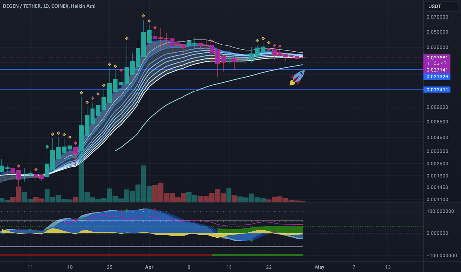The height and width of the screenshot is (272, 461).
Task: Click the 18 date label on time axis
Action: (70, 267)
